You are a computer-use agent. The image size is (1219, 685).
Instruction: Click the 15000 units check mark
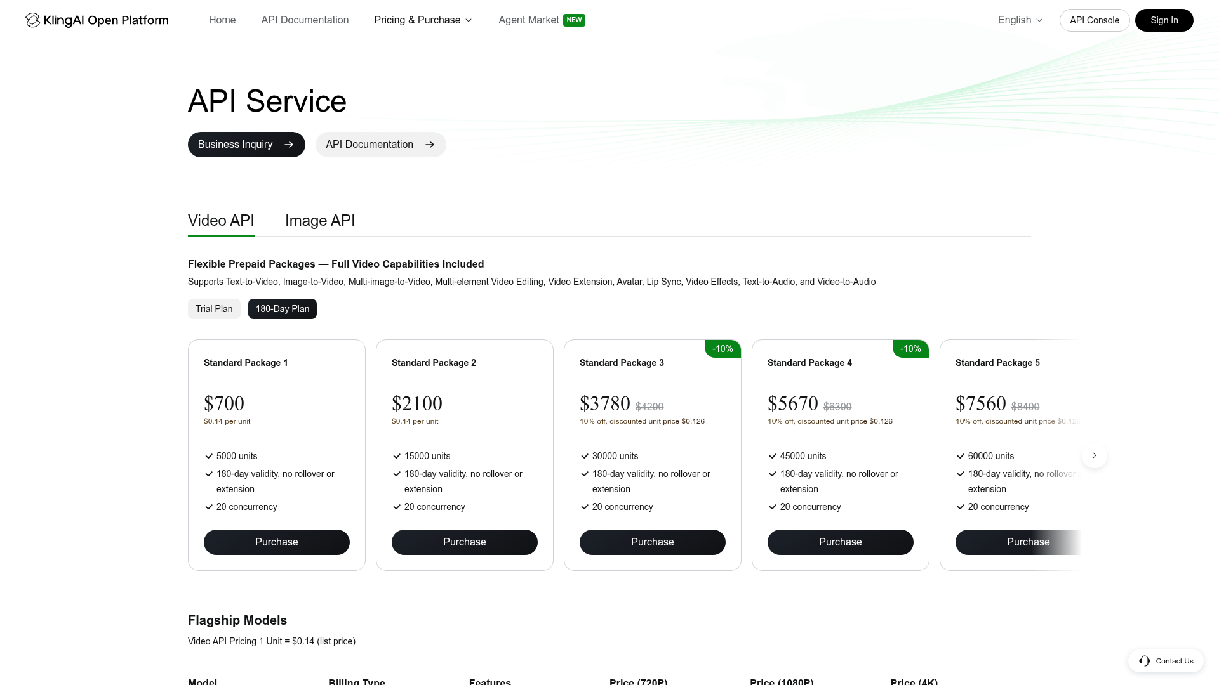[397, 456]
